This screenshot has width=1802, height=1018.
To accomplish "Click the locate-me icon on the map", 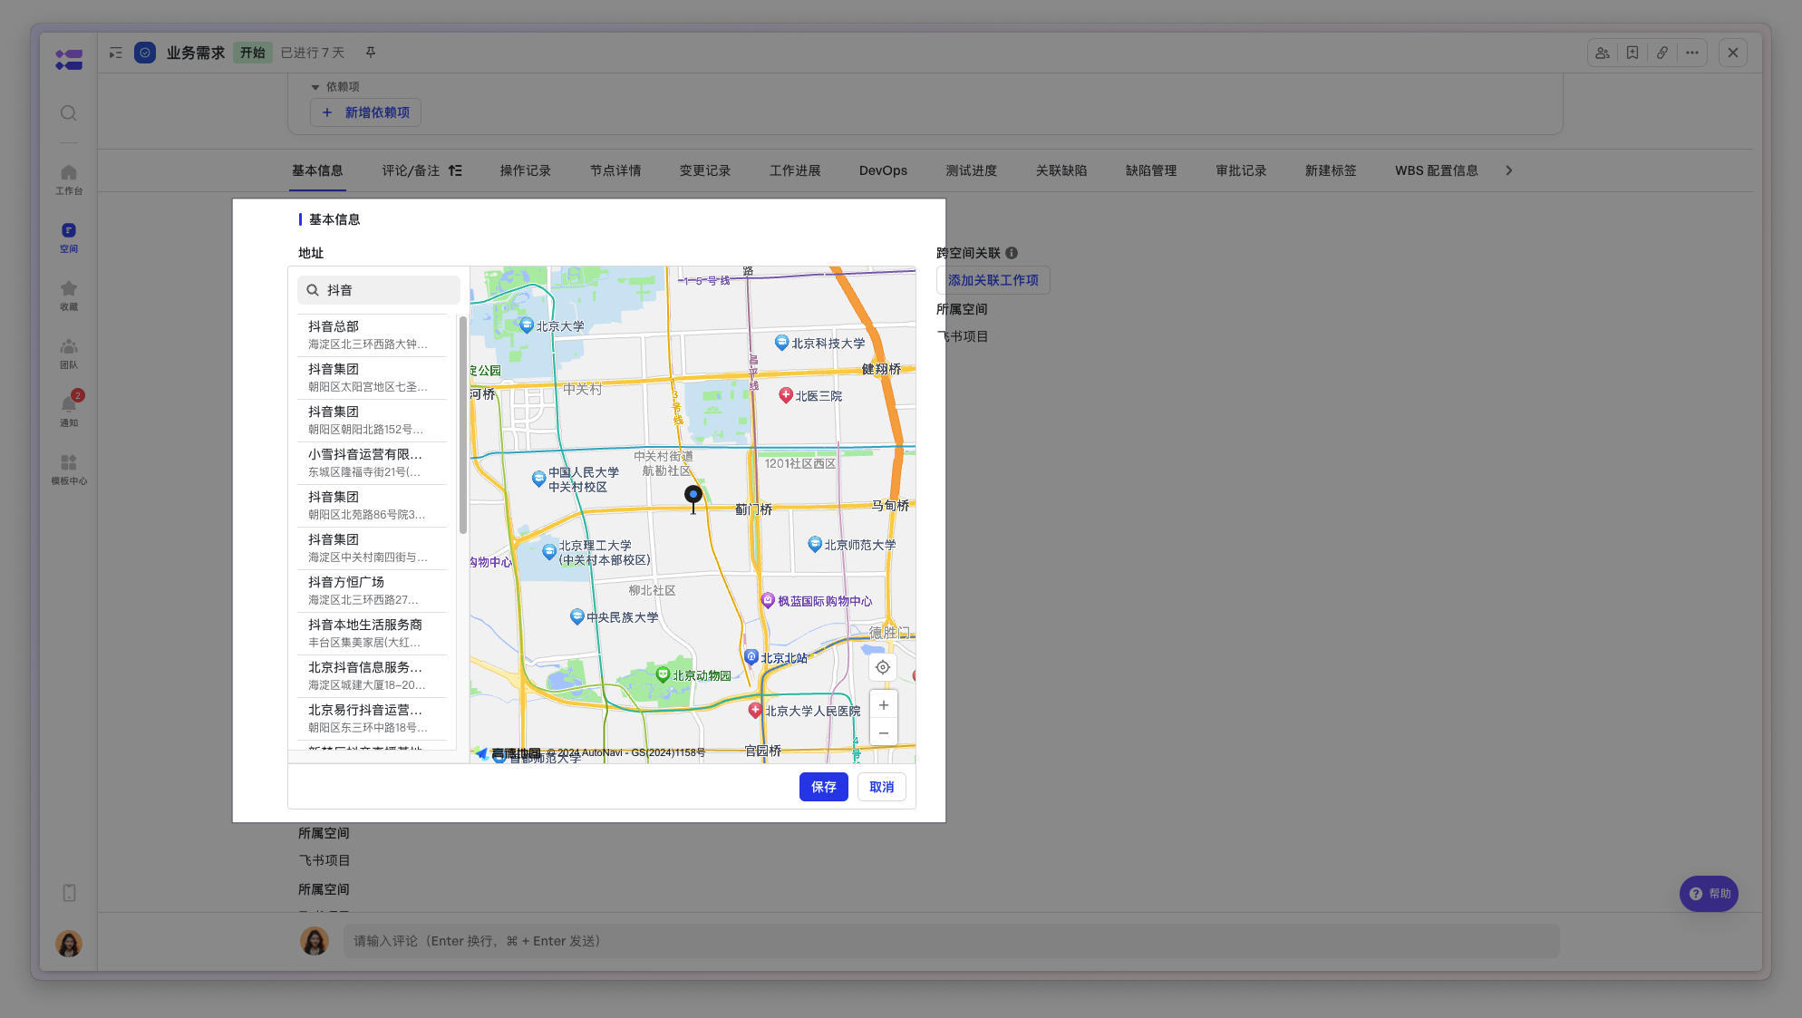I will tap(883, 667).
